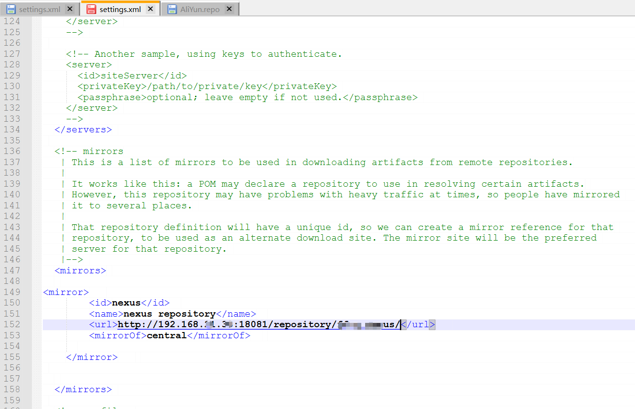Click line number 152 in the margin
This screenshot has width=635, height=409.
(12, 325)
